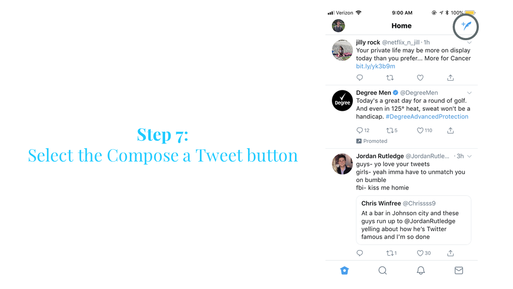Open the #DegreeAdvancedProtection hashtag
Image resolution: width=513 pixels, height=289 pixels.
pos(427,117)
